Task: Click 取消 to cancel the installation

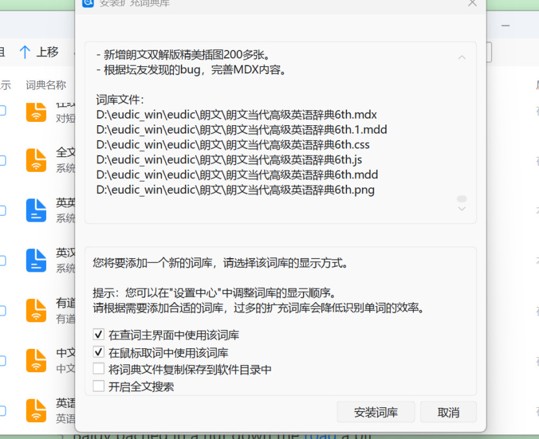Action: click(448, 412)
